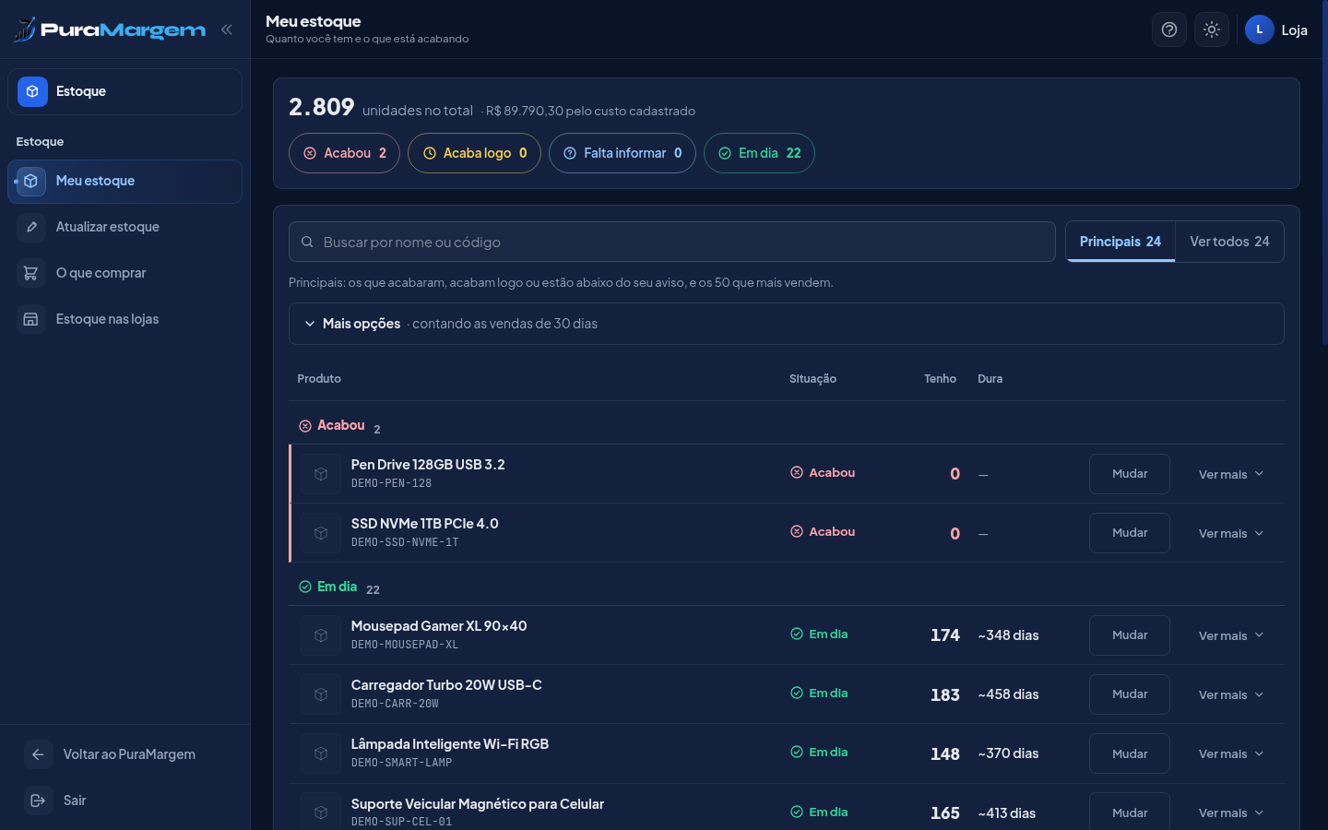Screen dimensions: 1328x830
Task: Expand Ver mais for SSD NVMe 1TB
Action: 1231,533
